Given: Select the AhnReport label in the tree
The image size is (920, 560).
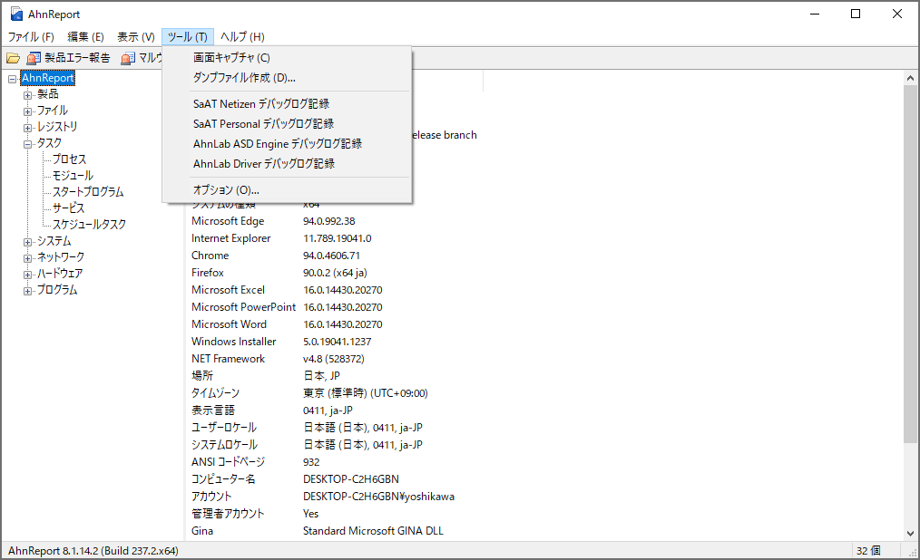Looking at the screenshot, I should [47, 78].
